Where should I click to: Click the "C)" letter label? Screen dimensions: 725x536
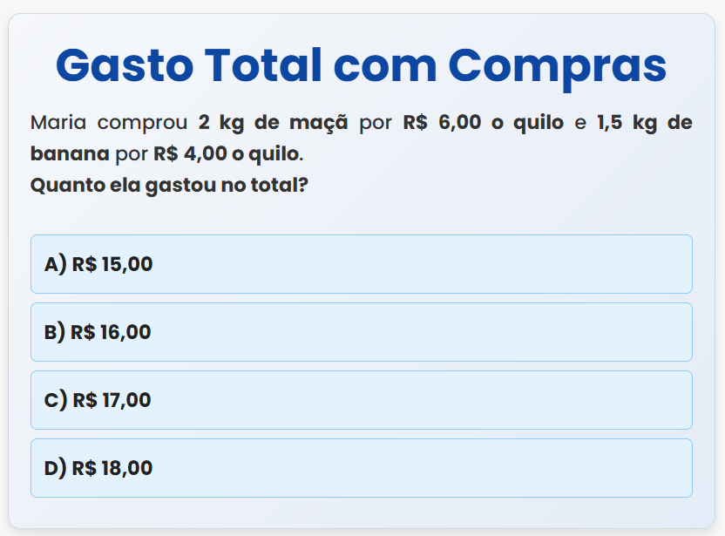tap(55, 400)
